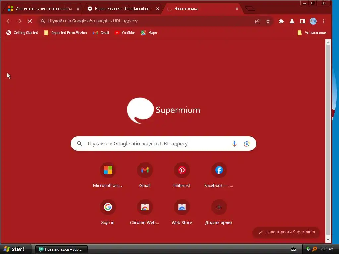Go back to the previous page
The width and height of the screenshot is (339, 254).
pos(8,21)
